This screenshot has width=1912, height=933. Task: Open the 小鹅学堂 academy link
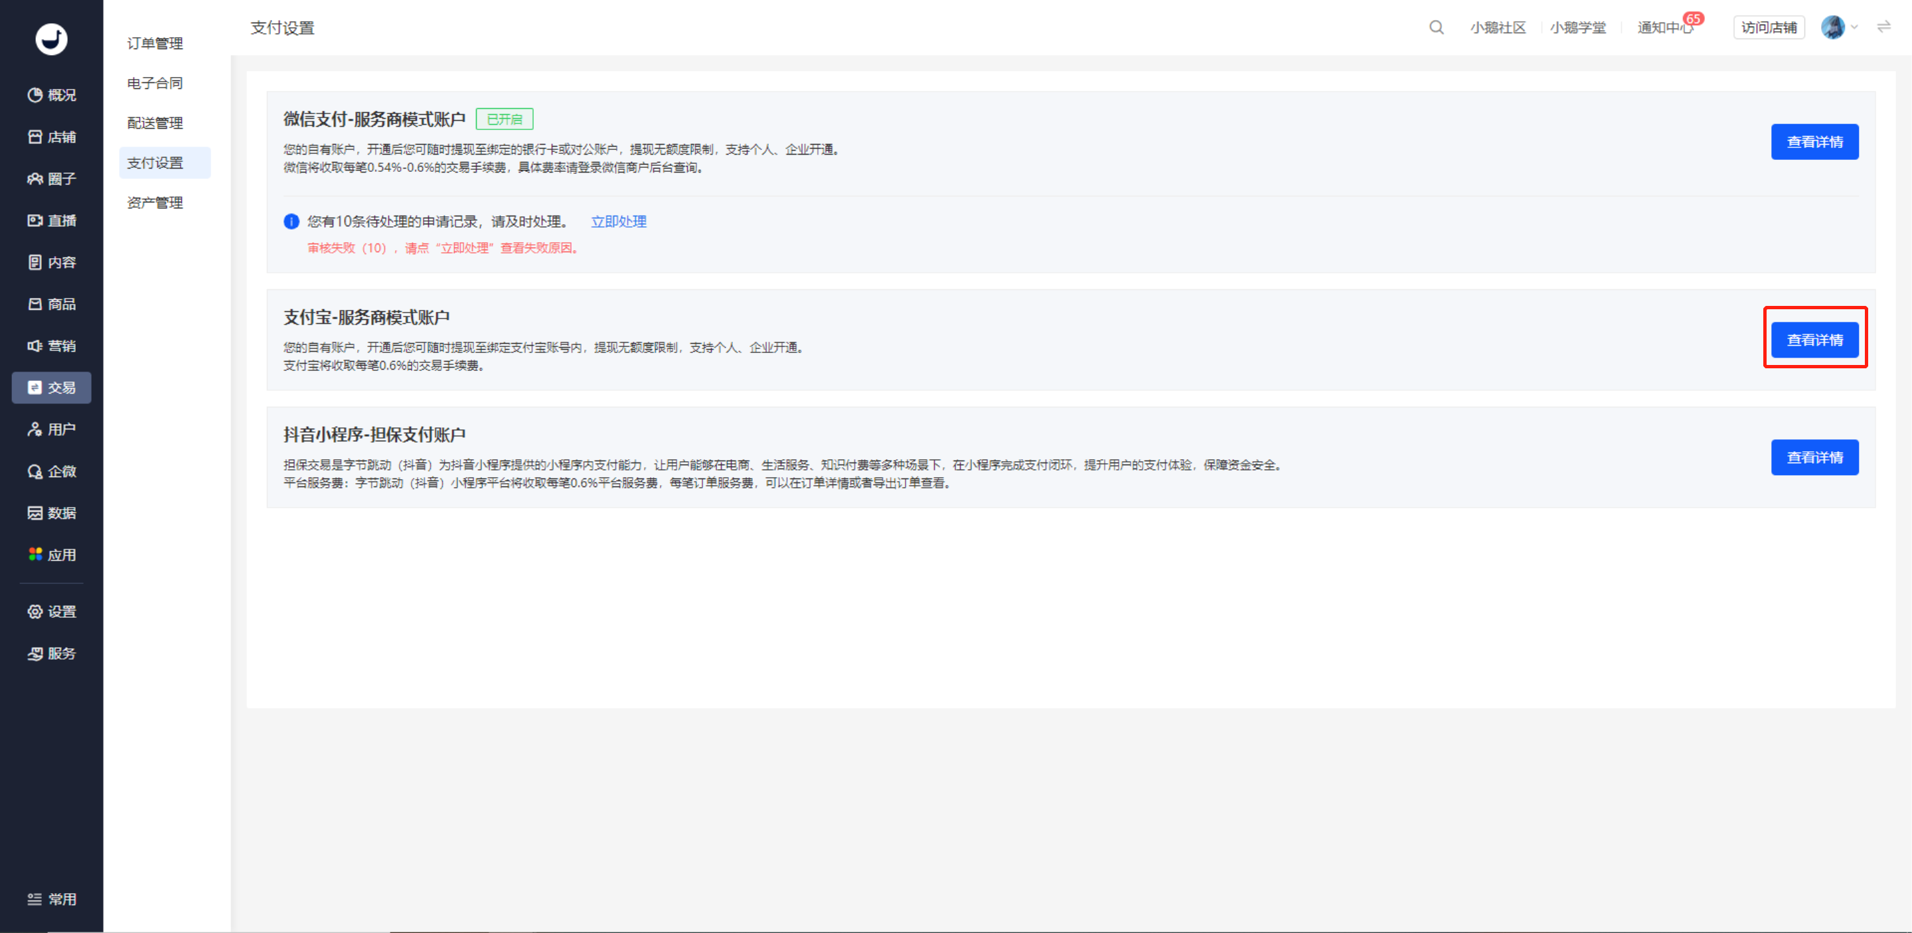point(1578,27)
